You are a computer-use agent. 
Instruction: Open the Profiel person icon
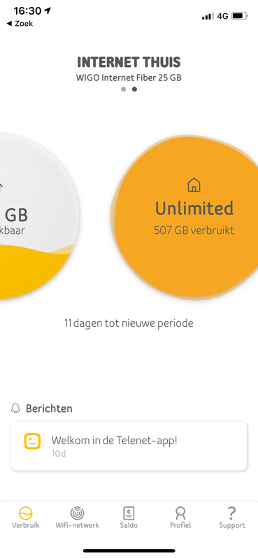click(x=180, y=513)
